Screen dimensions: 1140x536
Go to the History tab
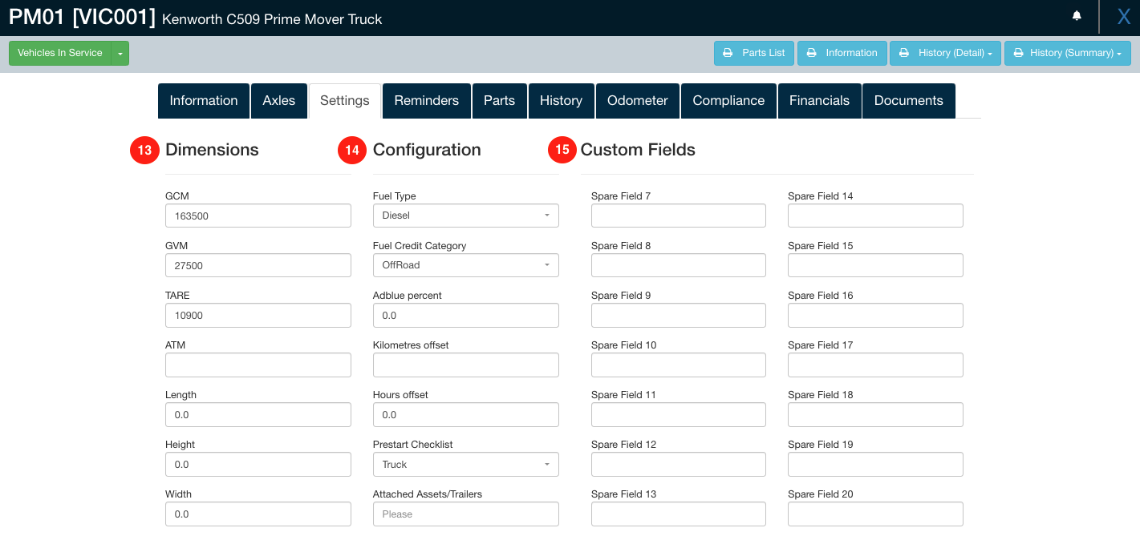pyautogui.click(x=562, y=101)
